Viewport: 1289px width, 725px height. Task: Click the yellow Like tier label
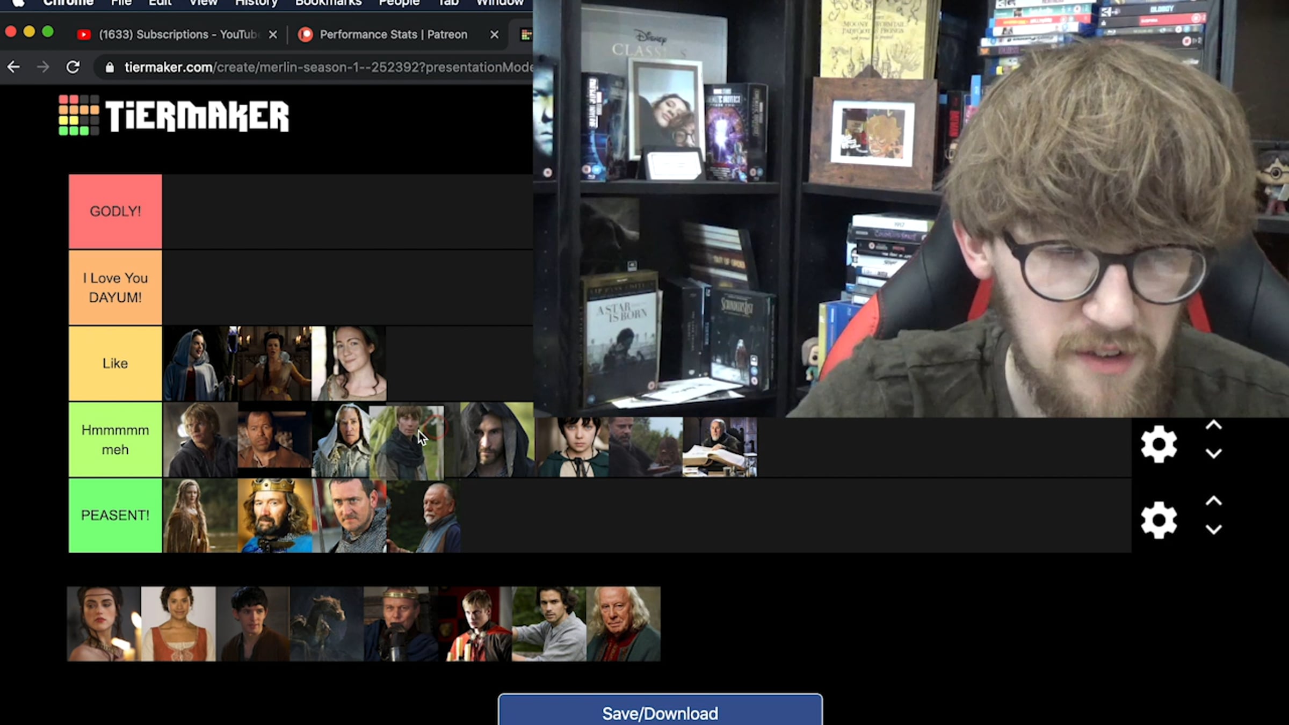pyautogui.click(x=115, y=364)
